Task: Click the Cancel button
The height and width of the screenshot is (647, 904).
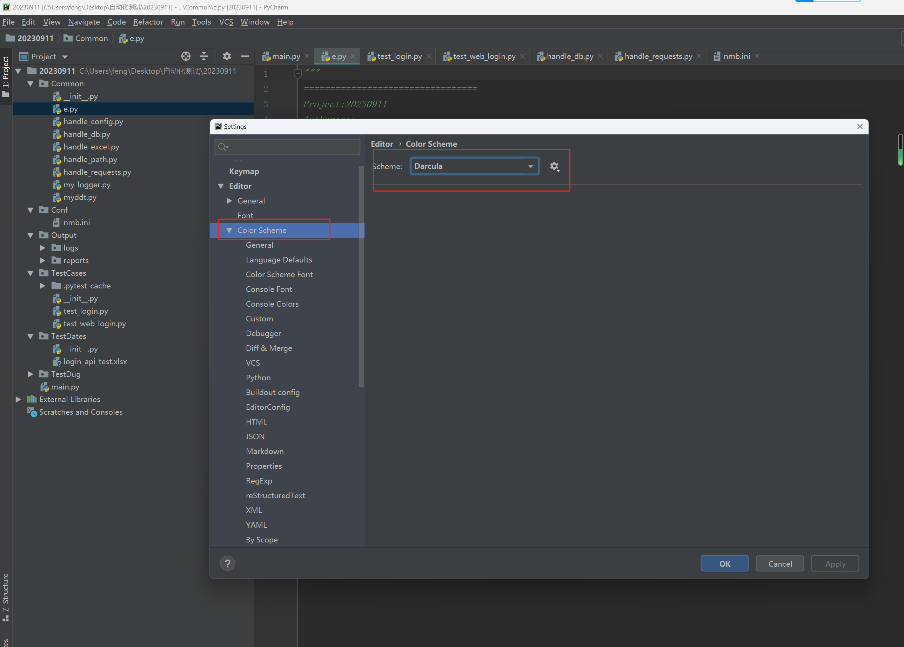Action: [x=780, y=563]
